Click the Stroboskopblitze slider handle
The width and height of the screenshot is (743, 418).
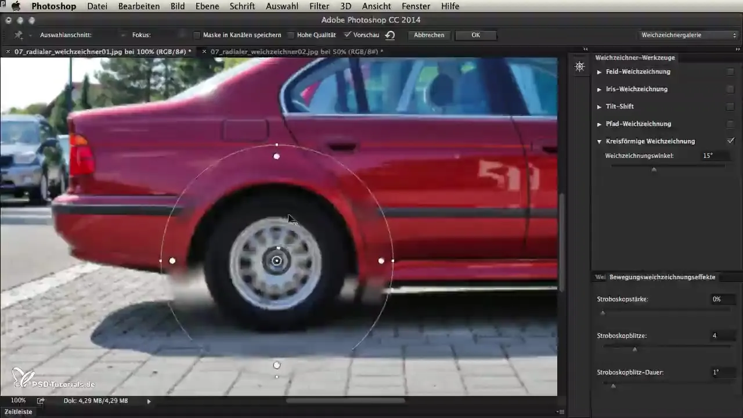pos(634,349)
